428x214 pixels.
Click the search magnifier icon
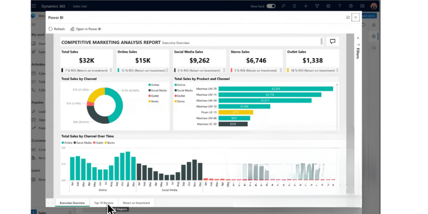point(283,6)
